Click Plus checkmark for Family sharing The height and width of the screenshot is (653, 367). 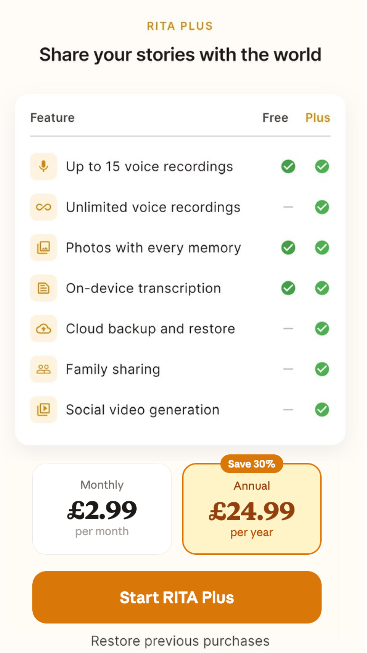(x=322, y=369)
